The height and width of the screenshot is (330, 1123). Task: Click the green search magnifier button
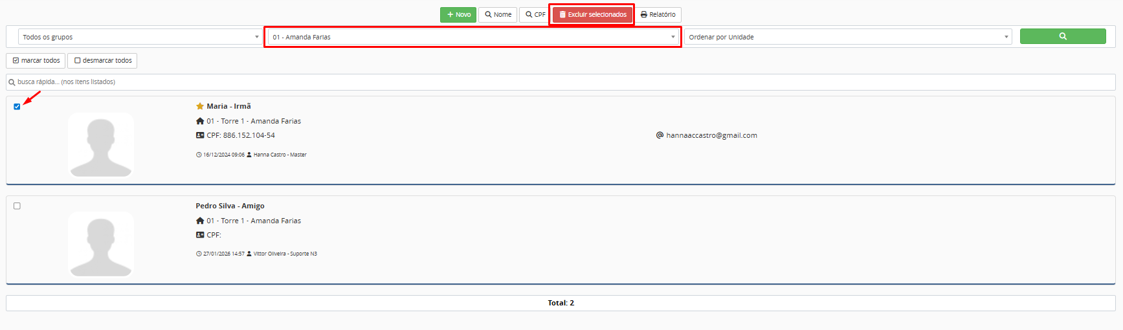(1062, 36)
